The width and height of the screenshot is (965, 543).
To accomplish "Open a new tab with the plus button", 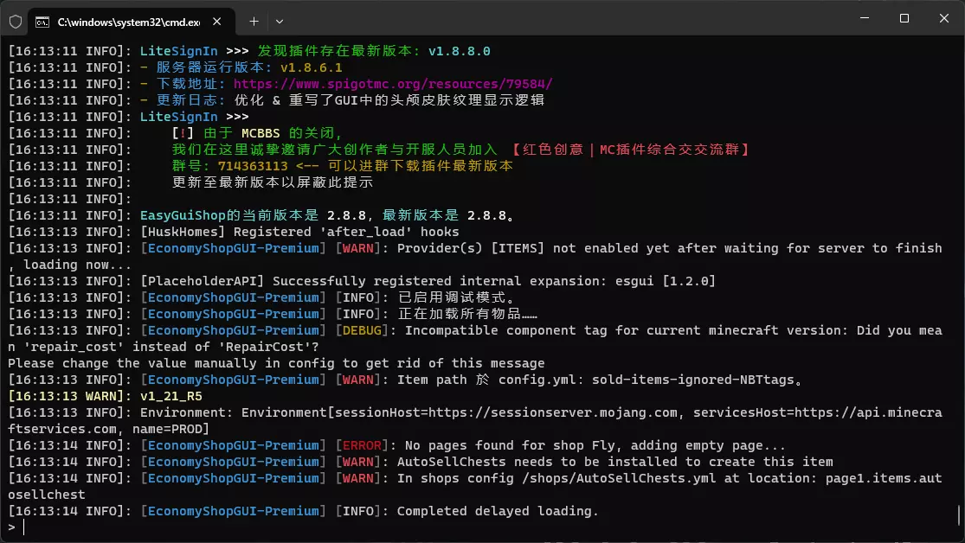I will (x=254, y=22).
